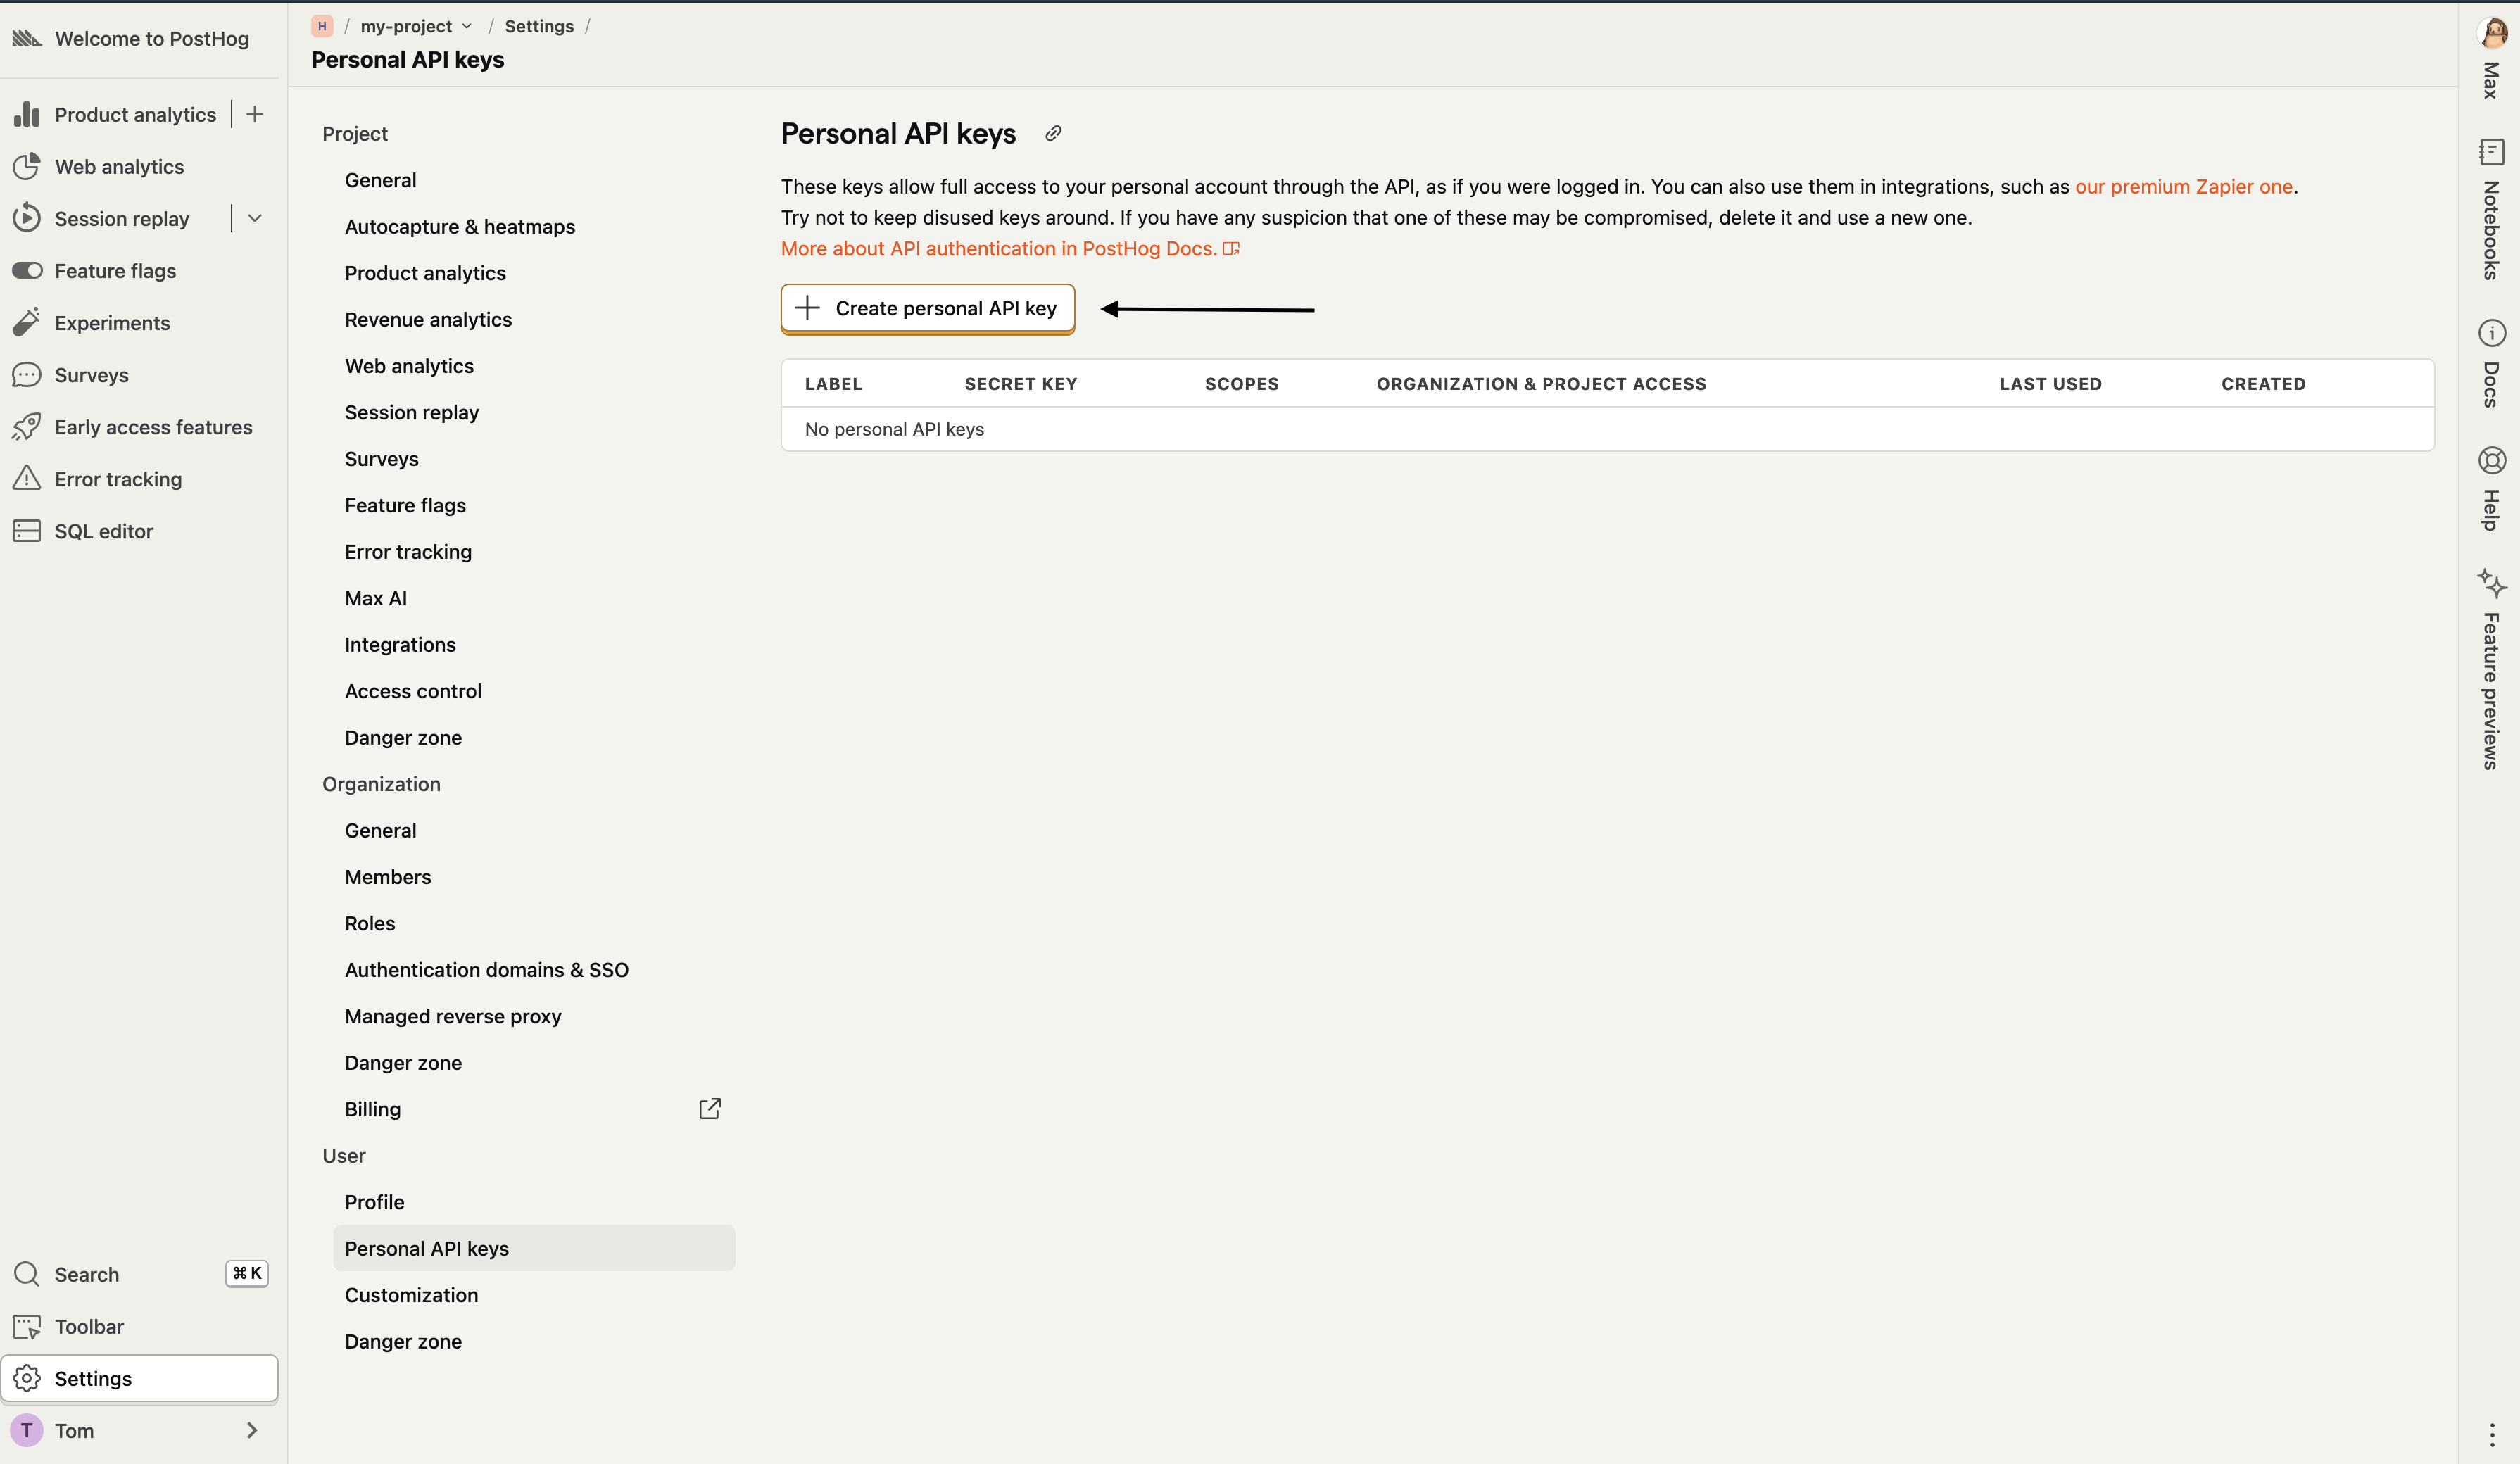Open Help from the right sidebar icon
Image resolution: width=2520 pixels, height=1464 pixels.
click(x=2492, y=460)
